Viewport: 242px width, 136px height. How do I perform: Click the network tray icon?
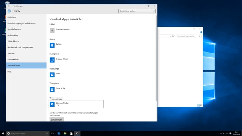224,133
